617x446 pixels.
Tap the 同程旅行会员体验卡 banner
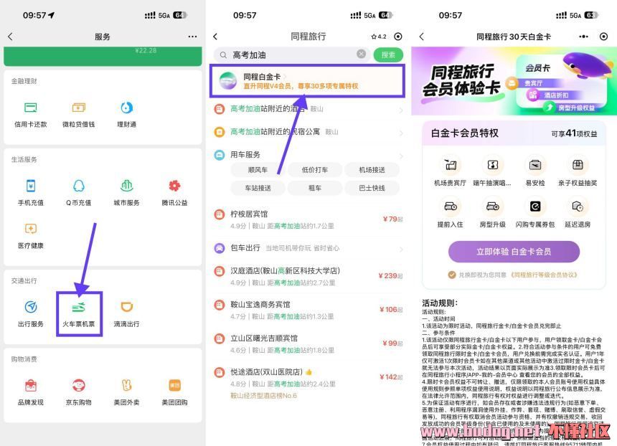click(x=514, y=81)
